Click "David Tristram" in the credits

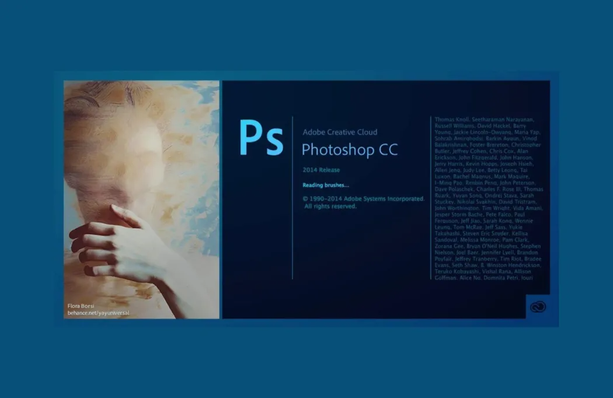(x=516, y=202)
